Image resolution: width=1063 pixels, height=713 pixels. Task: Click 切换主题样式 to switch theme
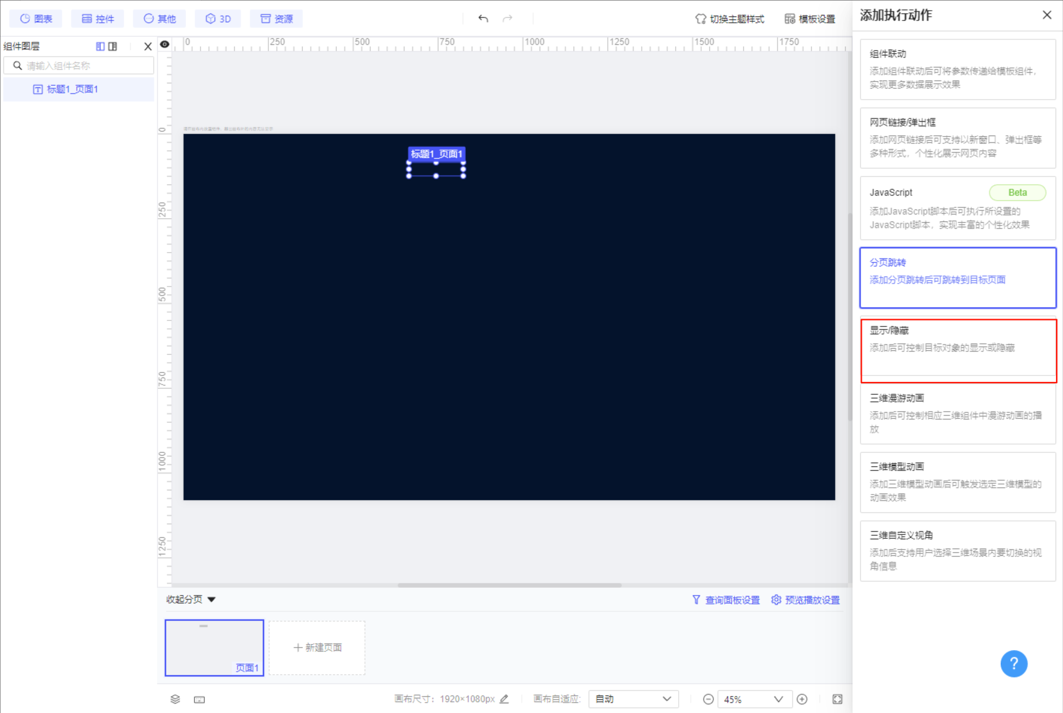pos(730,19)
